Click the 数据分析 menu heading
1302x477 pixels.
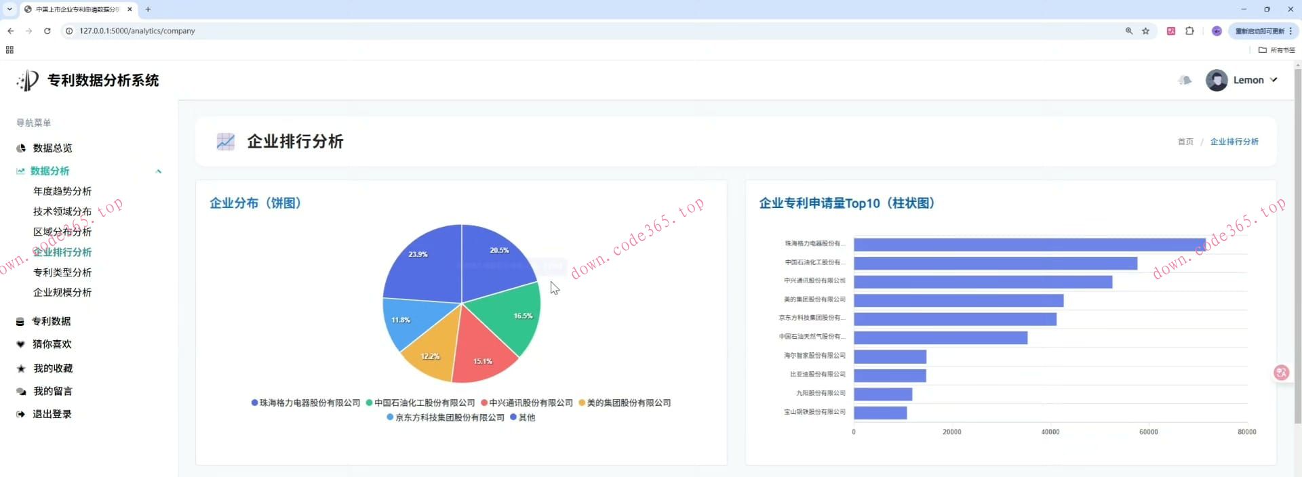[x=50, y=171]
